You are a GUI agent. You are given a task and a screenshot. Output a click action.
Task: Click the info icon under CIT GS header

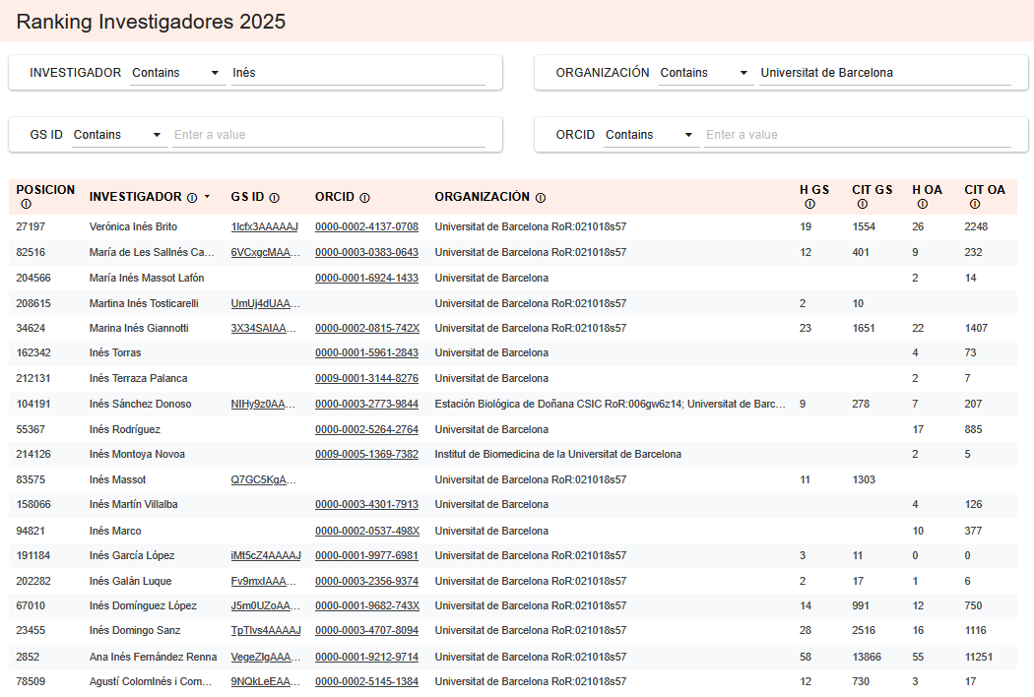coord(862,205)
